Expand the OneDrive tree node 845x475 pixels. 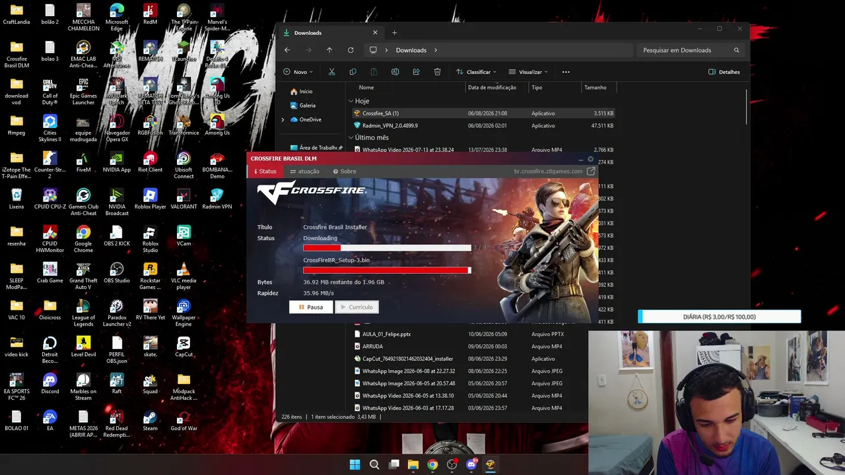click(x=283, y=119)
